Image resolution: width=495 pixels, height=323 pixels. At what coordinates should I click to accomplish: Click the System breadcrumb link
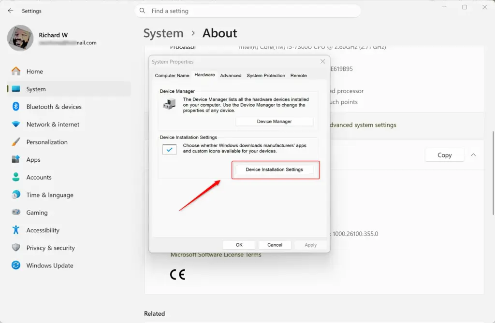163,33
